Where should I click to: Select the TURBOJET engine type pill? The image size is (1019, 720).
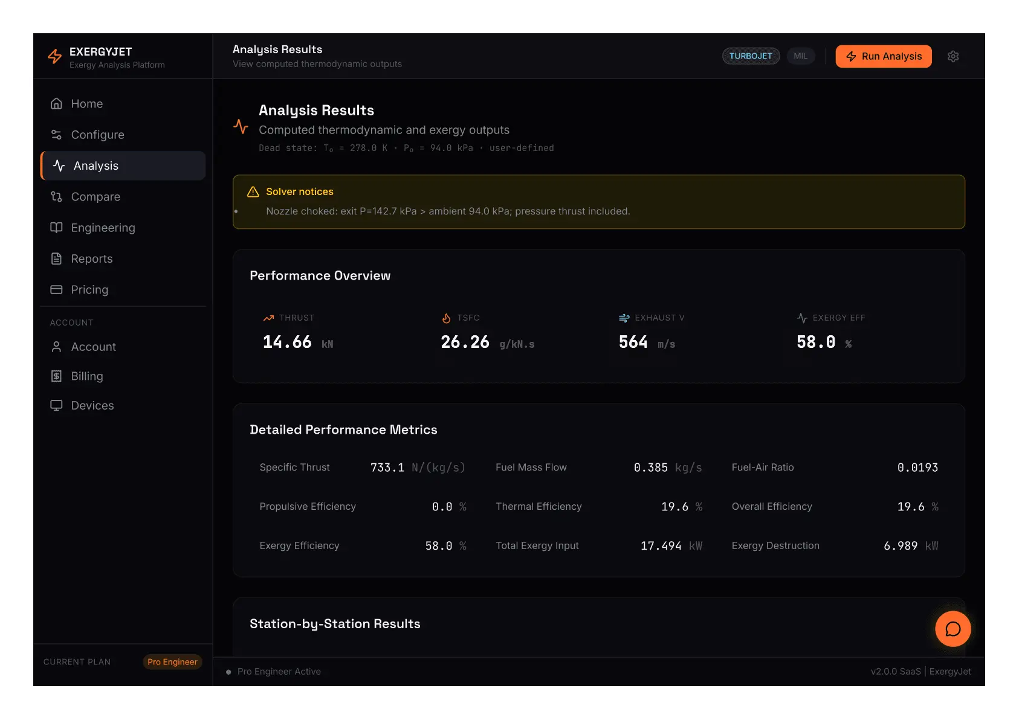(x=751, y=56)
